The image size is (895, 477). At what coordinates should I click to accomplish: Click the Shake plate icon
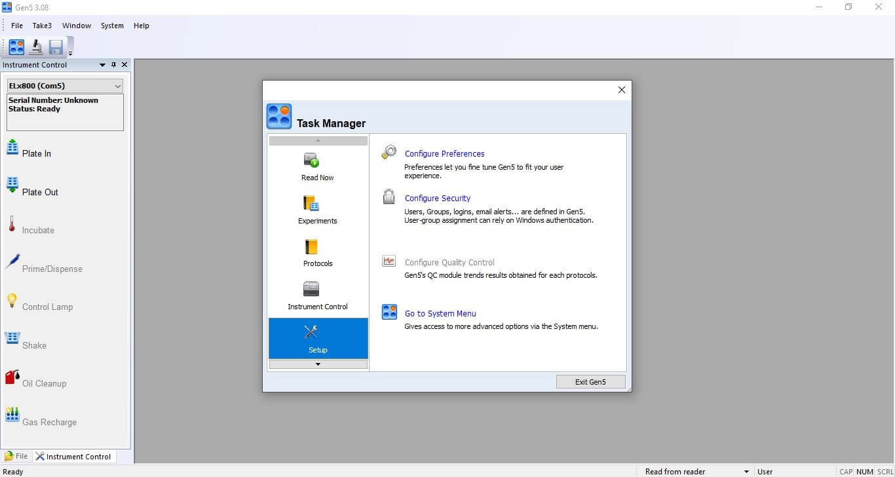[12, 338]
